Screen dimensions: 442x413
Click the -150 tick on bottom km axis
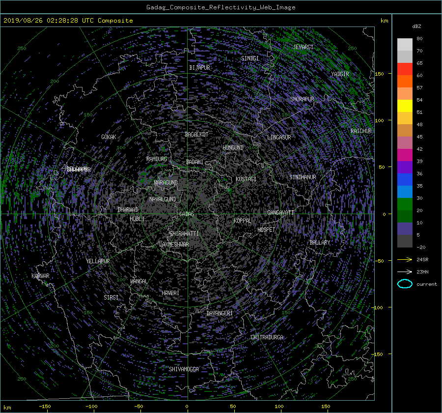45,407
